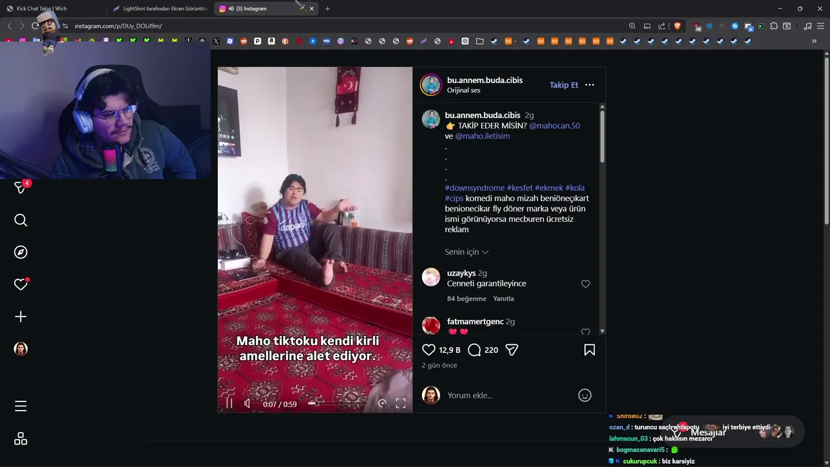The width and height of the screenshot is (830, 467).
Task: Open Brave Shields lion icon
Action: (x=678, y=26)
